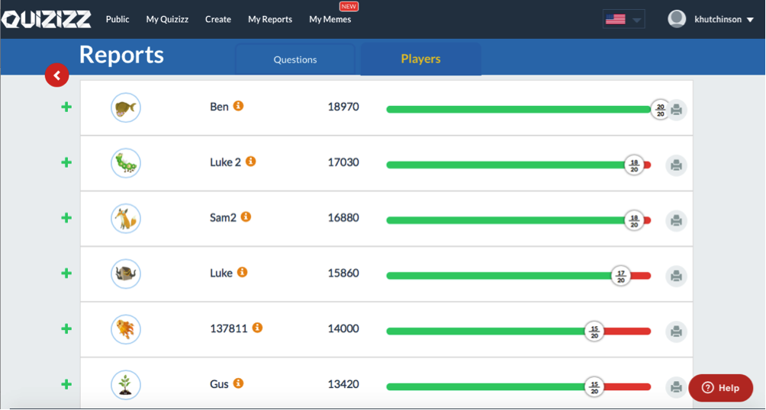Viewport: 766px width, 410px height.
Task: Click Gus's plant sprout avatar
Action: (x=126, y=385)
